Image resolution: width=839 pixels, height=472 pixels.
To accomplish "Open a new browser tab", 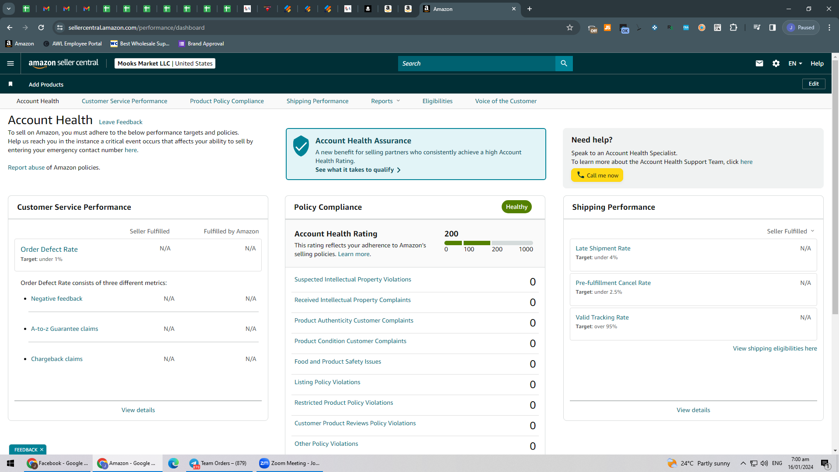I will [530, 9].
